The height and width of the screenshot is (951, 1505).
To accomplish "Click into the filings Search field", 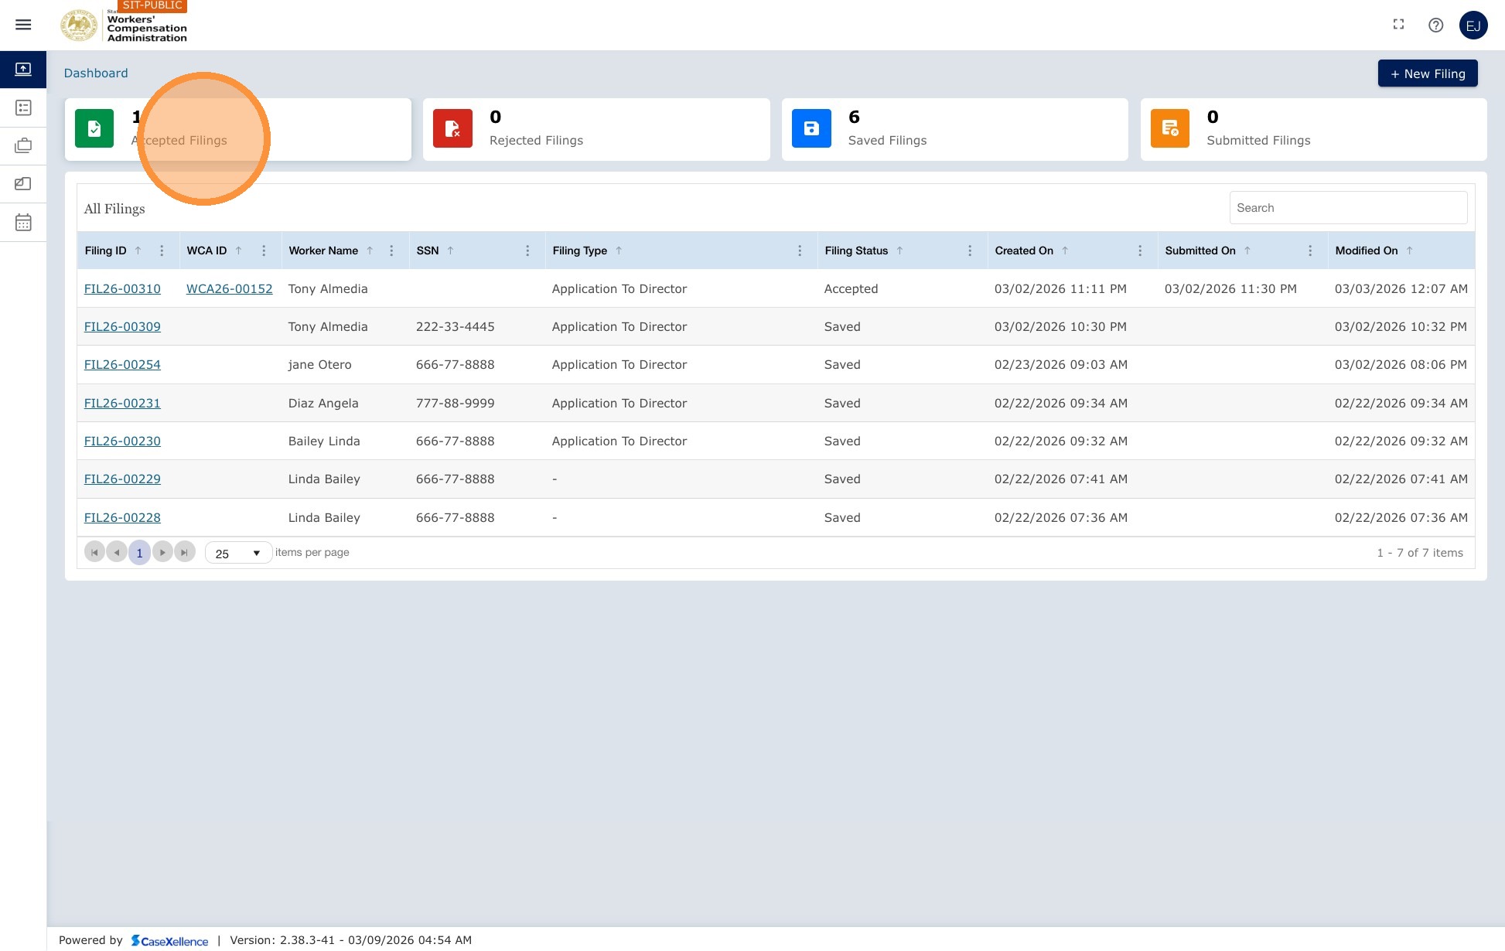I will [x=1348, y=208].
